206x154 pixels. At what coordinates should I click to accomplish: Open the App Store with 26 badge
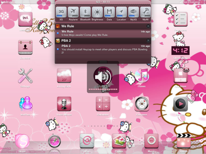181,76
